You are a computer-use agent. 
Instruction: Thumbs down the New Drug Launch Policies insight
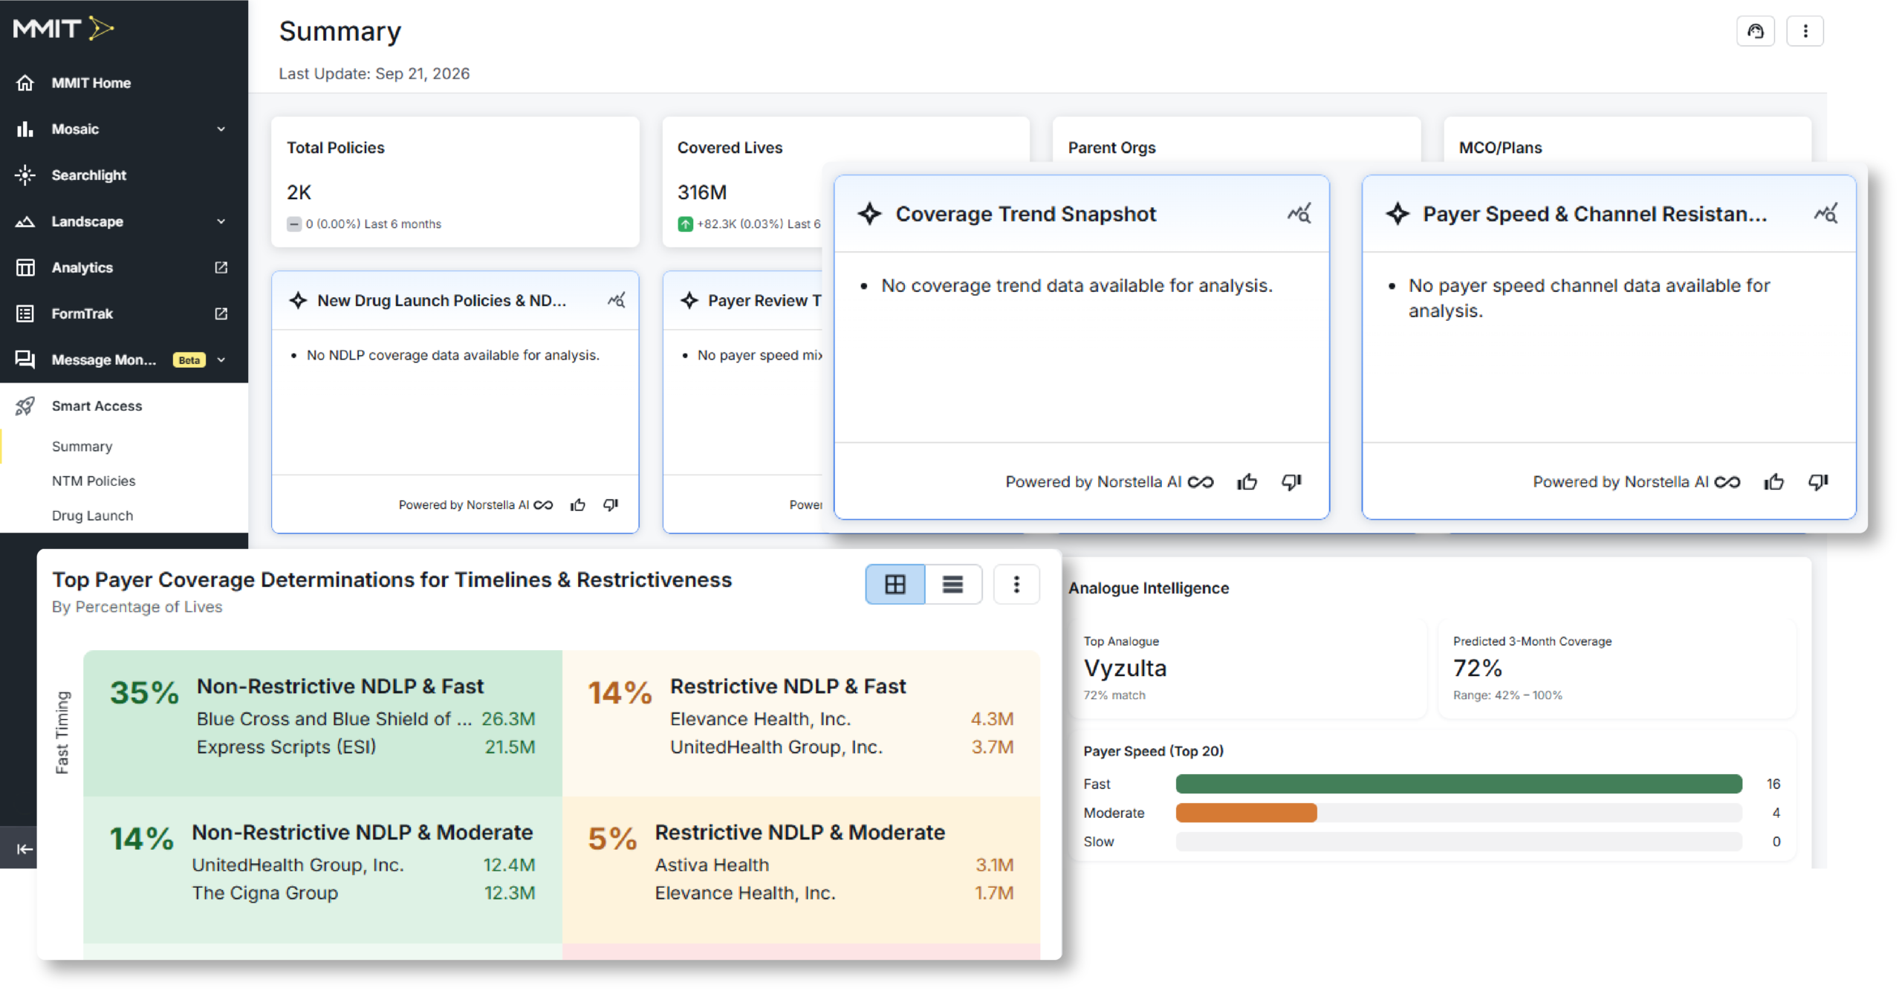pos(611,505)
